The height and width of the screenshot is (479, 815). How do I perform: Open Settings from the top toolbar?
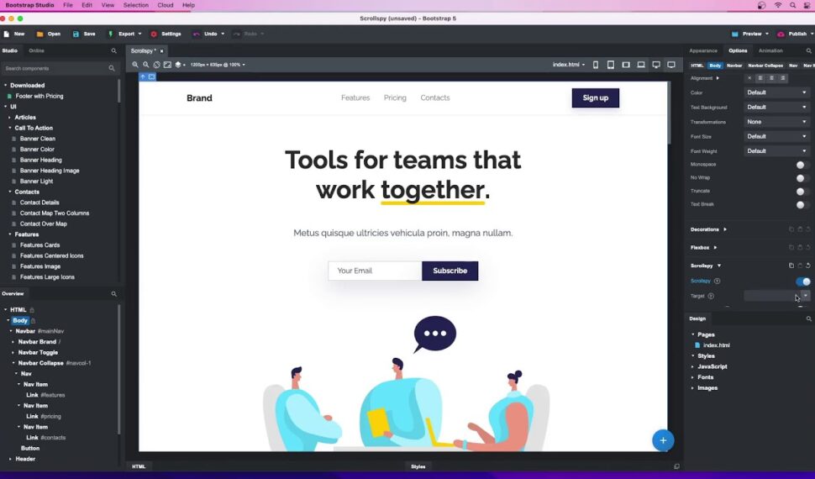(154, 34)
